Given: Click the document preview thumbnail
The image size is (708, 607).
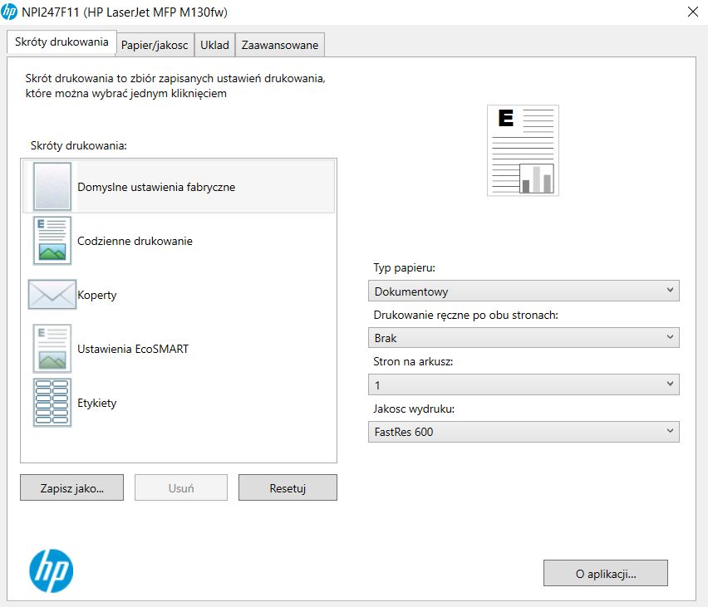Looking at the screenshot, I should coord(523,150).
